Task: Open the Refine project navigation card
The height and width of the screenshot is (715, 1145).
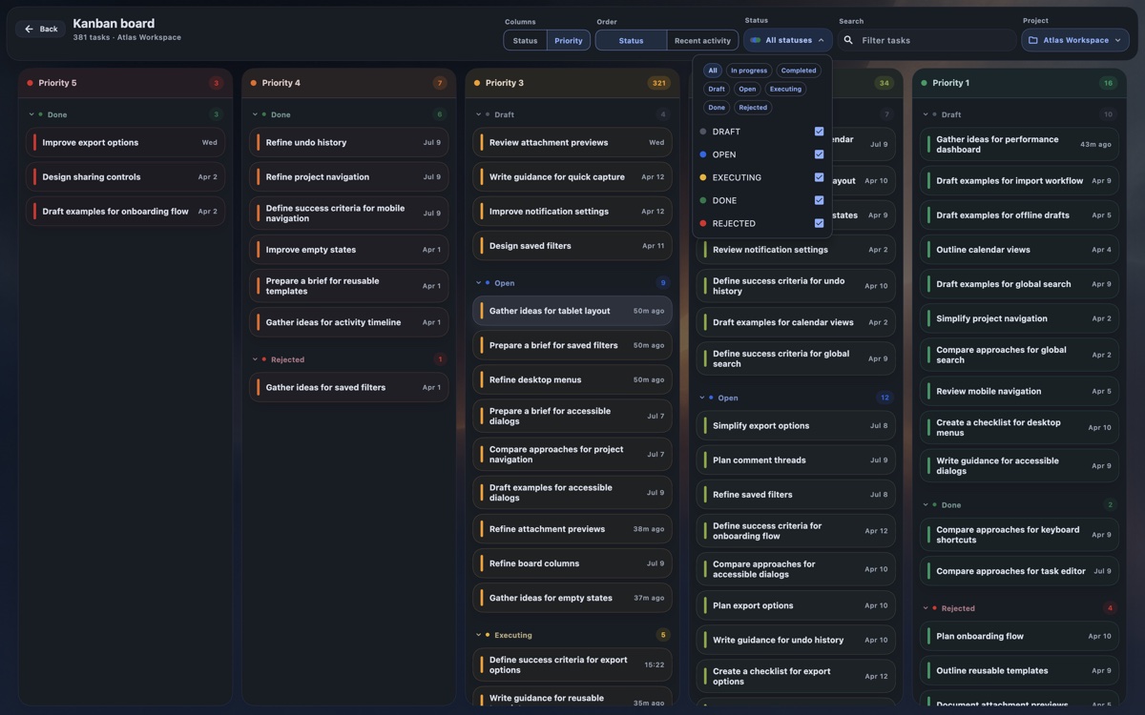Action: pyautogui.click(x=348, y=177)
